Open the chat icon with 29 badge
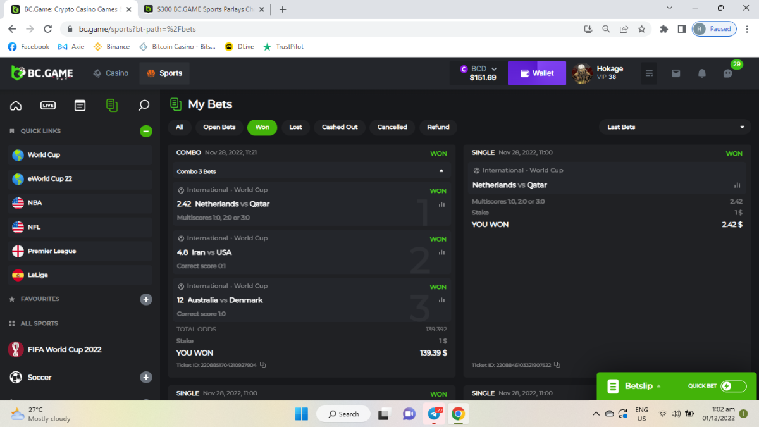The image size is (759, 427). [728, 73]
